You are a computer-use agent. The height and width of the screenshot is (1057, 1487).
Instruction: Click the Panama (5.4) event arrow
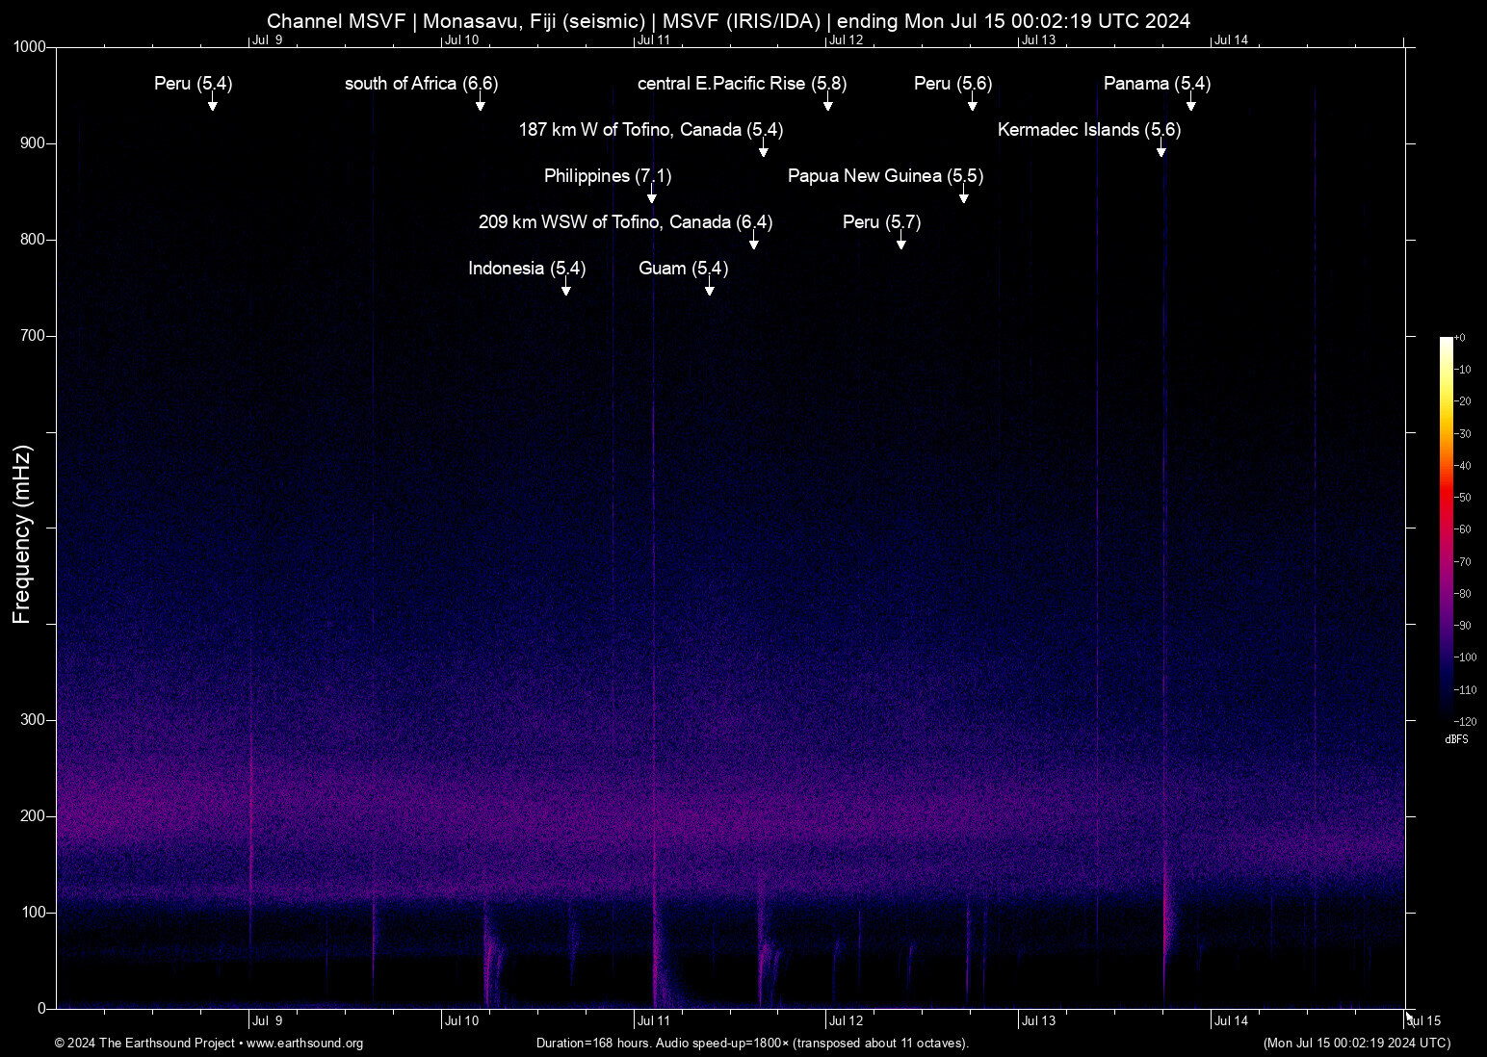[x=1191, y=103]
